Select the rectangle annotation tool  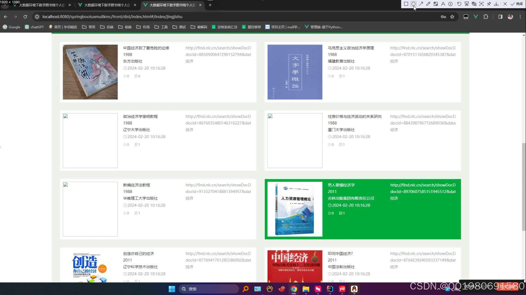[406, 4]
